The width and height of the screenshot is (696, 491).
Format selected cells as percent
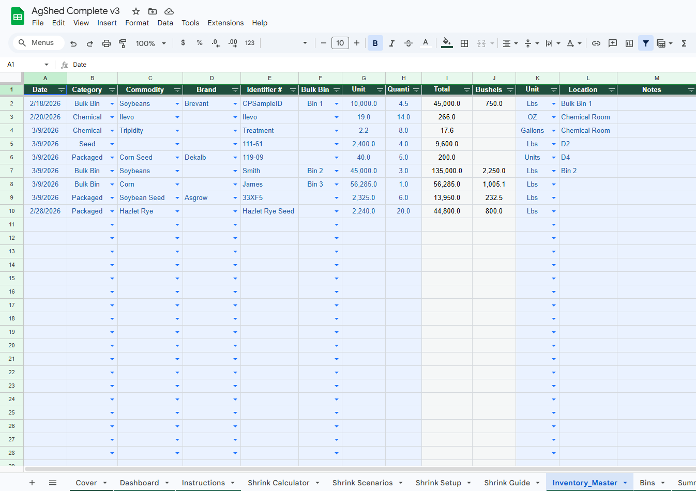coord(200,43)
